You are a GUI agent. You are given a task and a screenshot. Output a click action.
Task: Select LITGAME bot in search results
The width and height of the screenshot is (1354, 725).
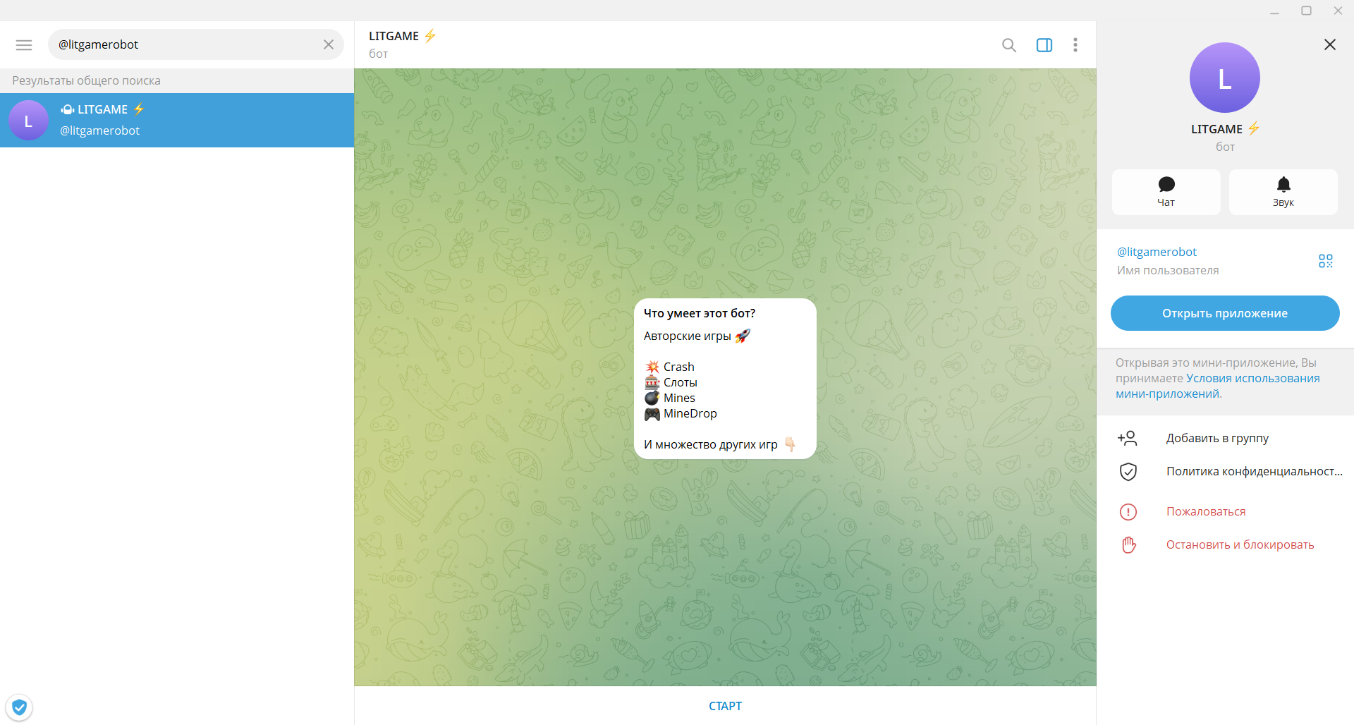click(177, 120)
